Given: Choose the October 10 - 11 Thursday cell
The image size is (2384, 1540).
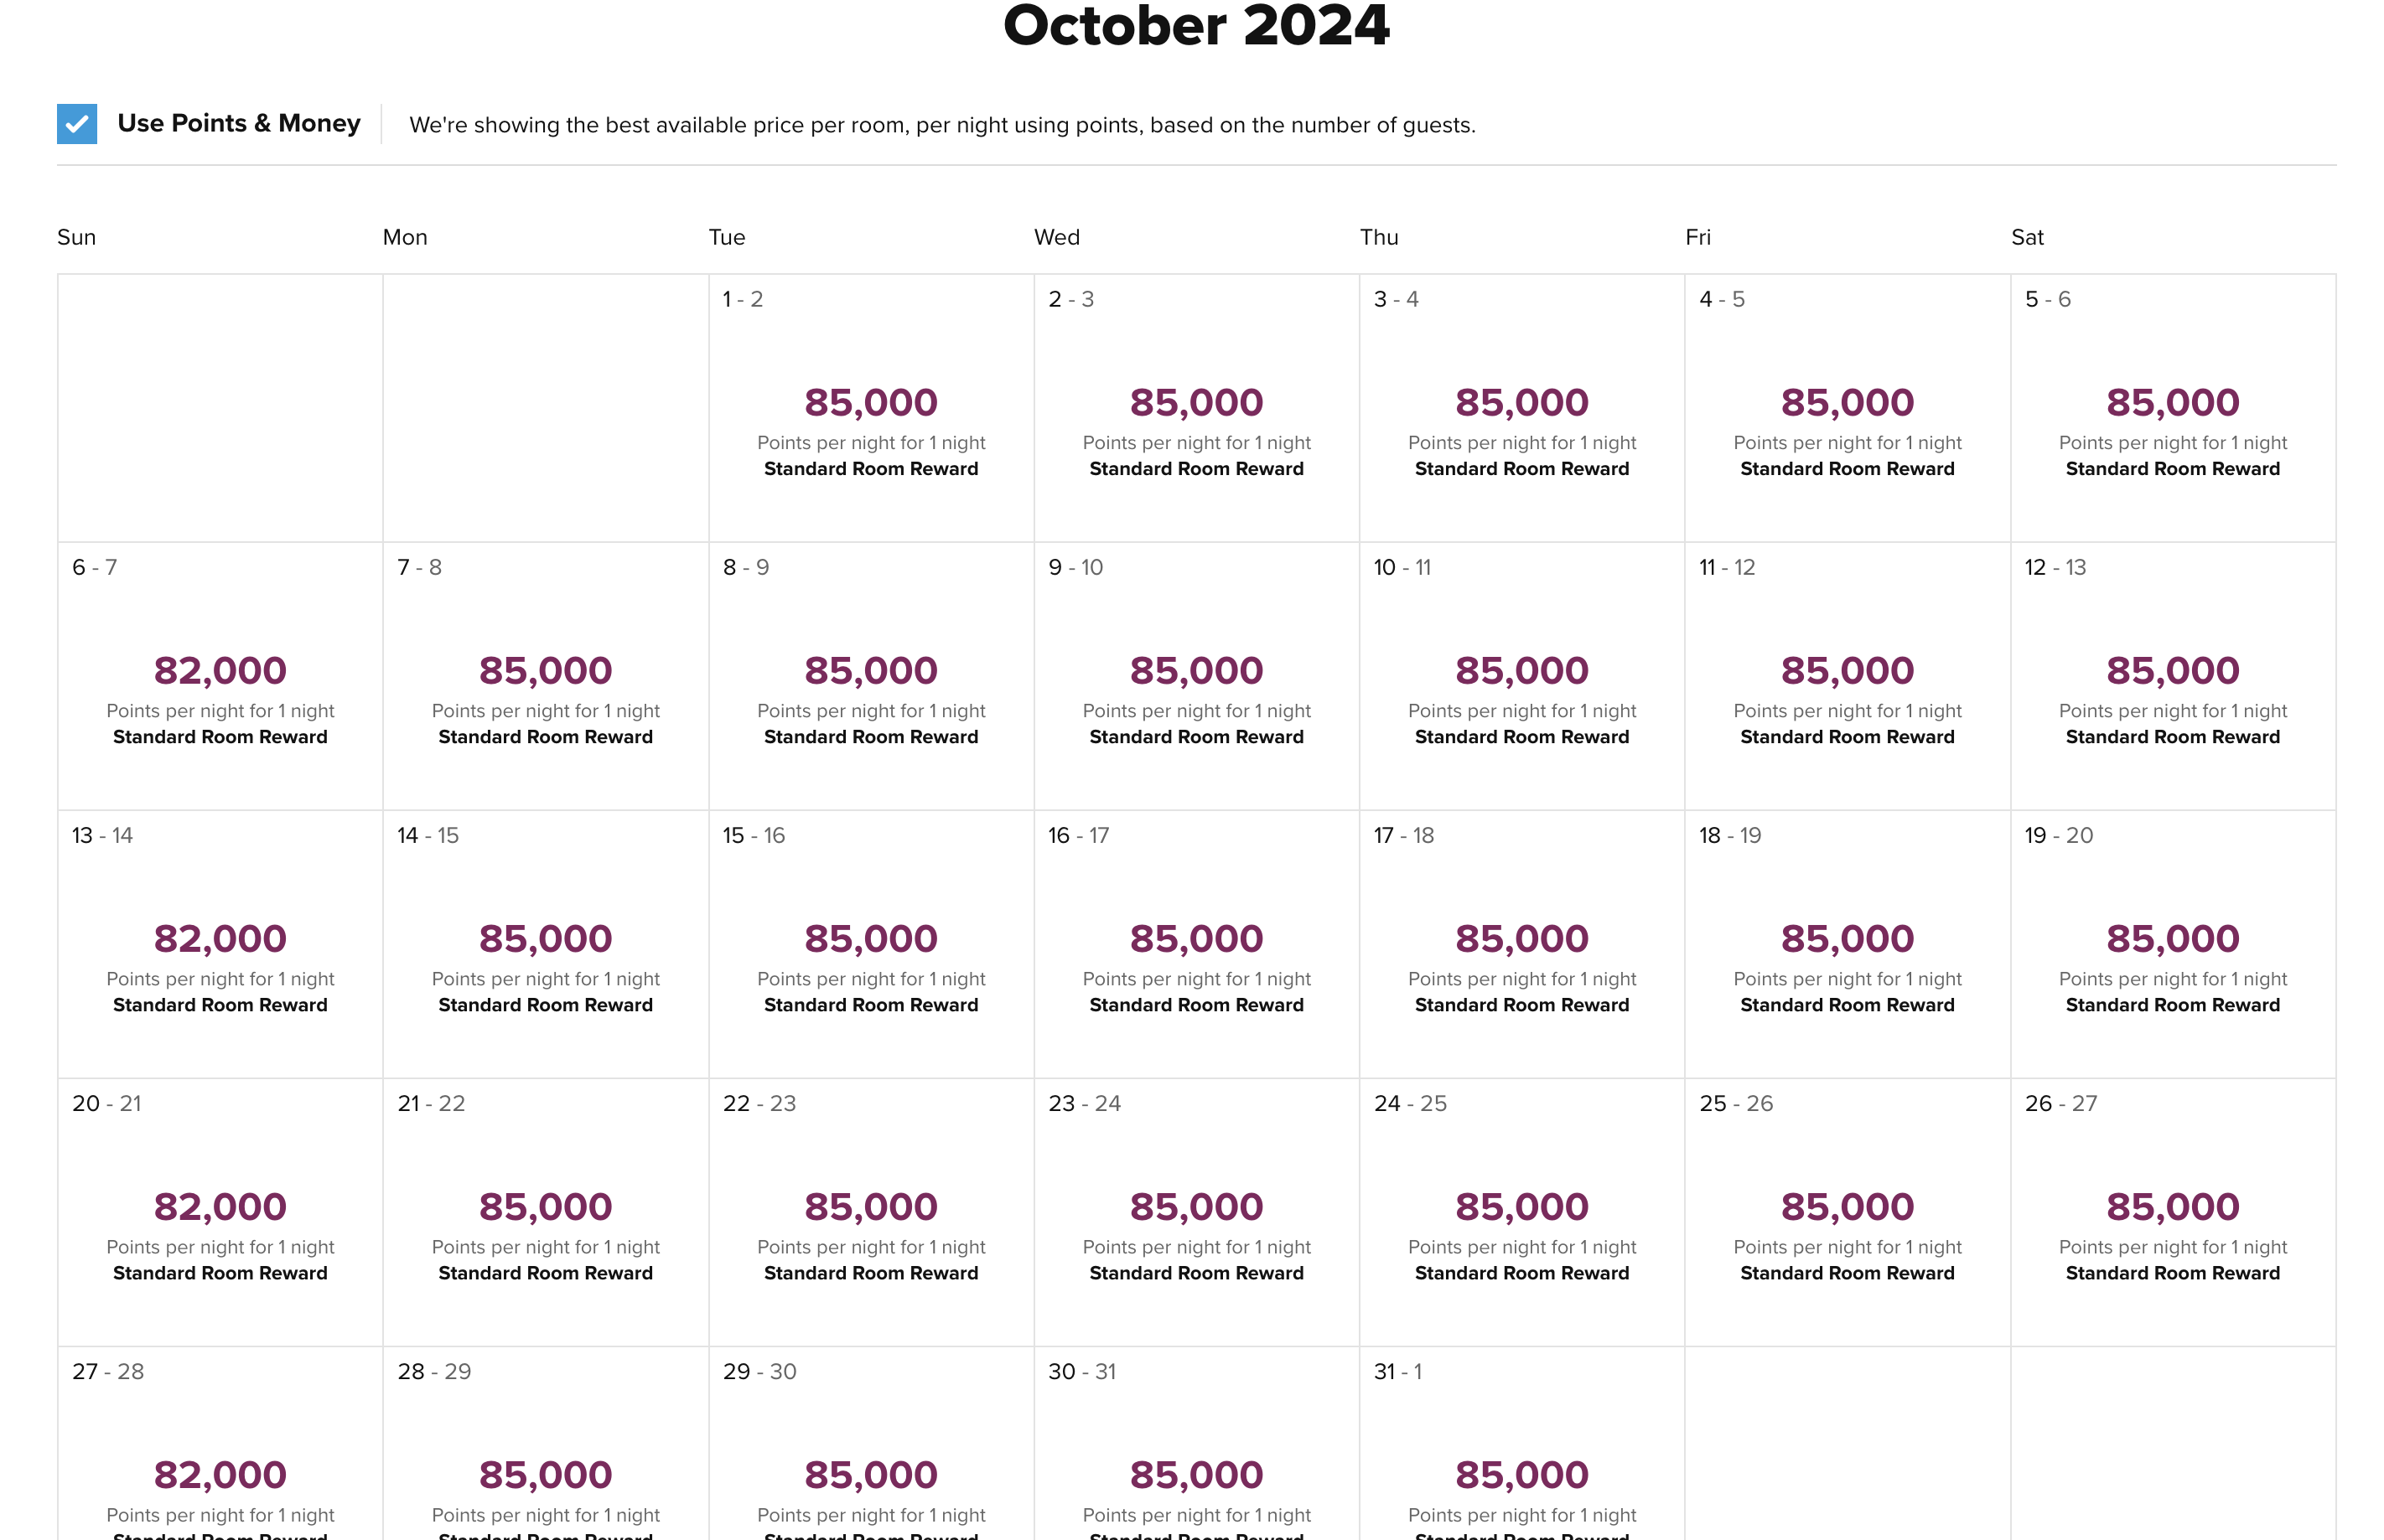Looking at the screenshot, I should pyautogui.click(x=1521, y=676).
